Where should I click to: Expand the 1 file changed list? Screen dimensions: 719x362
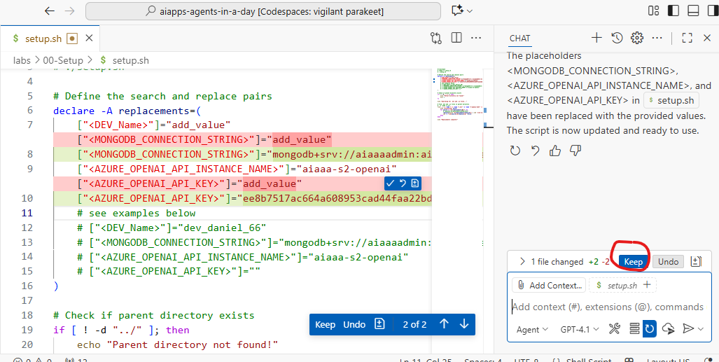tap(522, 262)
